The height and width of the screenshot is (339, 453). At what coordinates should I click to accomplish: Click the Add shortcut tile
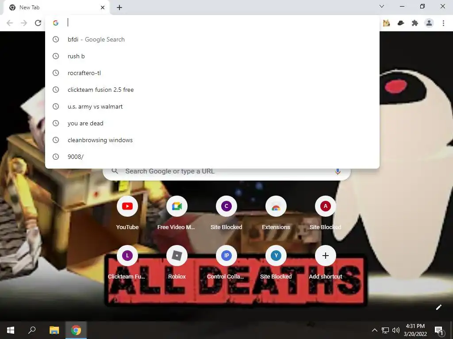(325, 262)
